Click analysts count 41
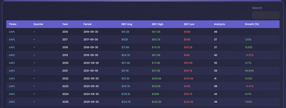The width and height of the screenshot is (286, 108). (215, 78)
